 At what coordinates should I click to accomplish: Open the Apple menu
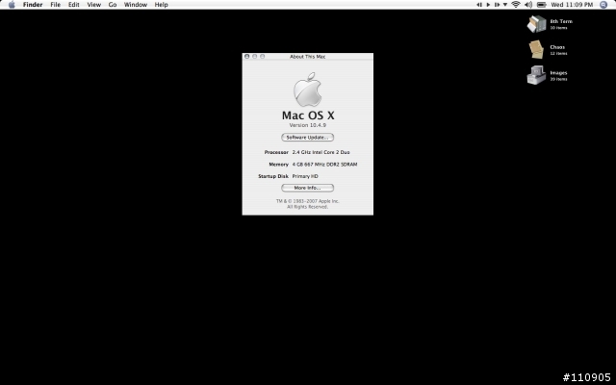pyautogui.click(x=12, y=5)
